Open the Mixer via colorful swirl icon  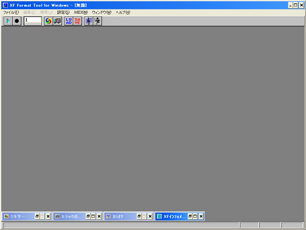pyautogui.click(x=48, y=21)
